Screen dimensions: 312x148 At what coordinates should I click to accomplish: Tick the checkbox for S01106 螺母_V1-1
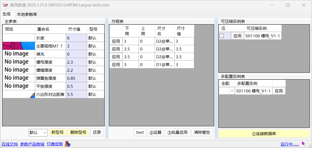[x=222, y=36]
